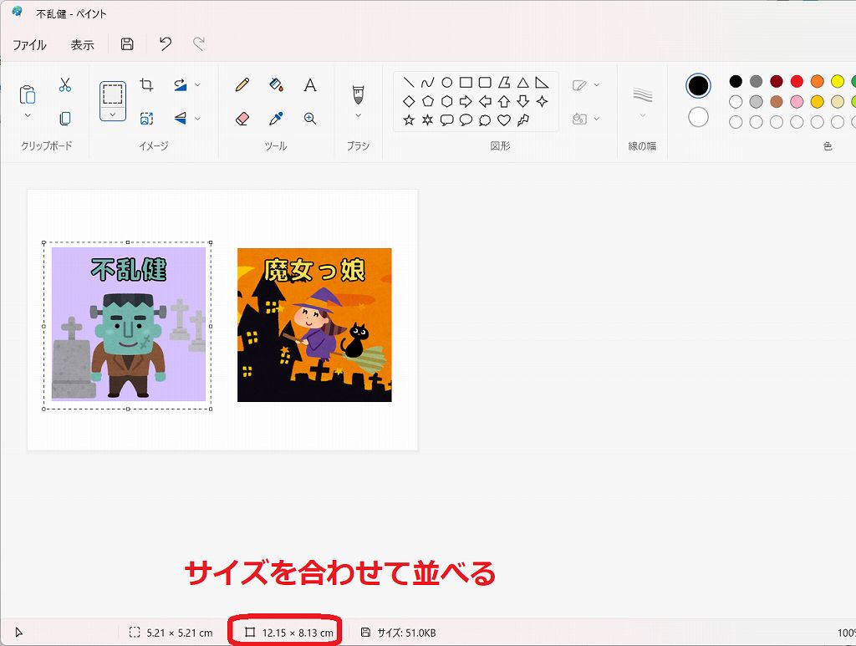Viewport: 856px width, 646px height.
Task: Cut selection with scissors icon
Action: tap(65, 84)
